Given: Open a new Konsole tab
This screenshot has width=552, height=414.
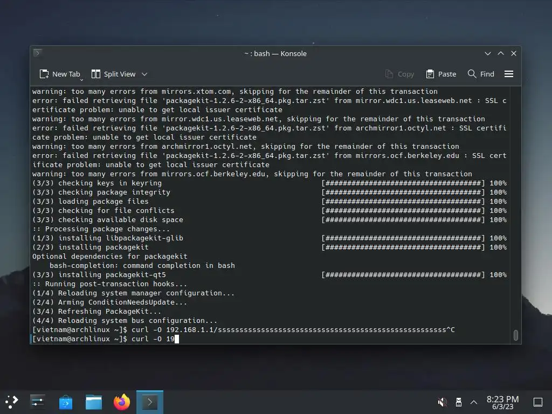Looking at the screenshot, I should [59, 74].
